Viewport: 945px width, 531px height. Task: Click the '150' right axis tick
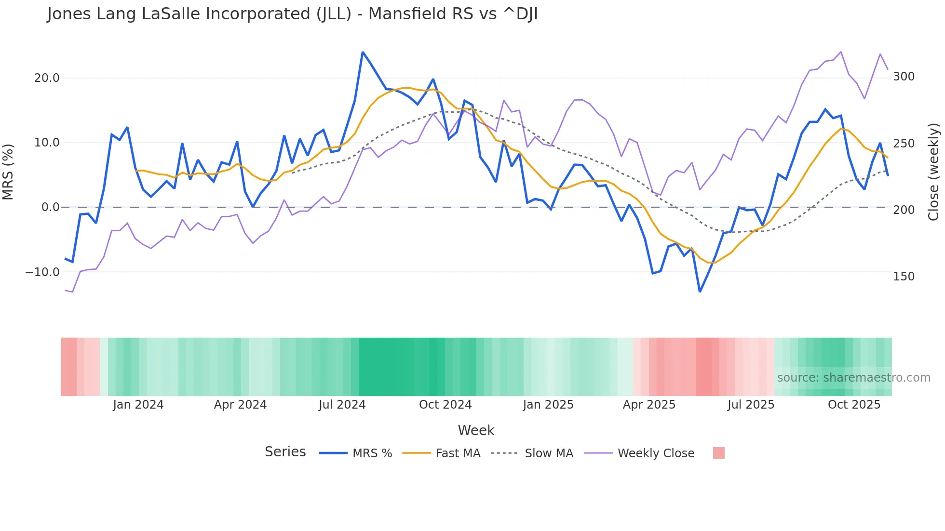tap(904, 277)
